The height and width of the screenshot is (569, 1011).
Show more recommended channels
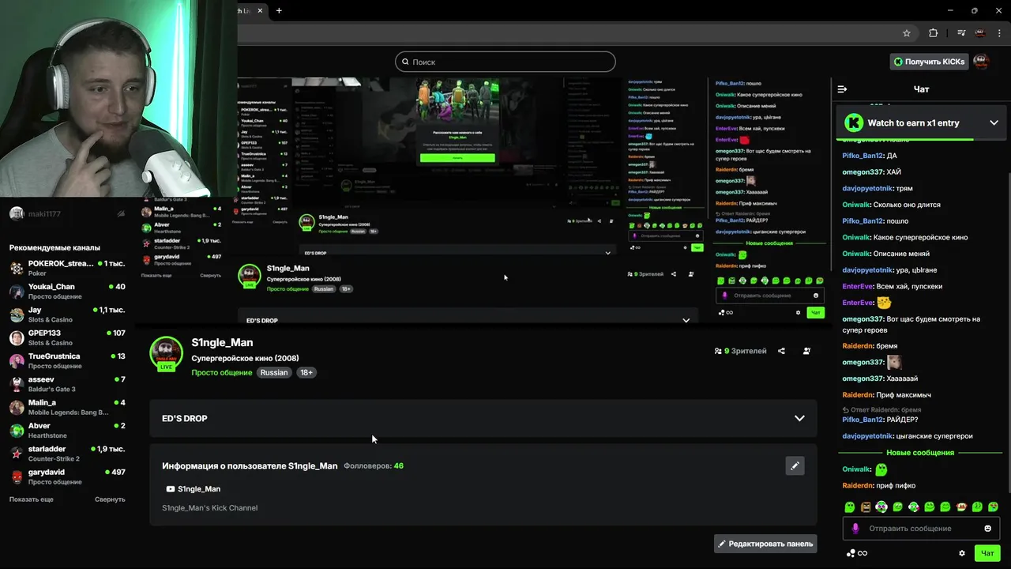point(32,499)
